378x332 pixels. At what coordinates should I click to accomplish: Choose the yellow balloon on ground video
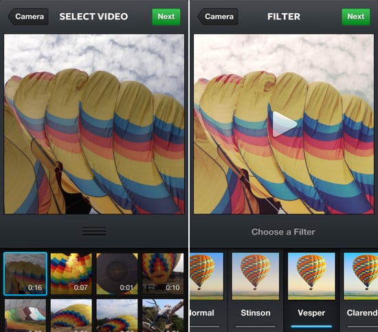(x=71, y=316)
